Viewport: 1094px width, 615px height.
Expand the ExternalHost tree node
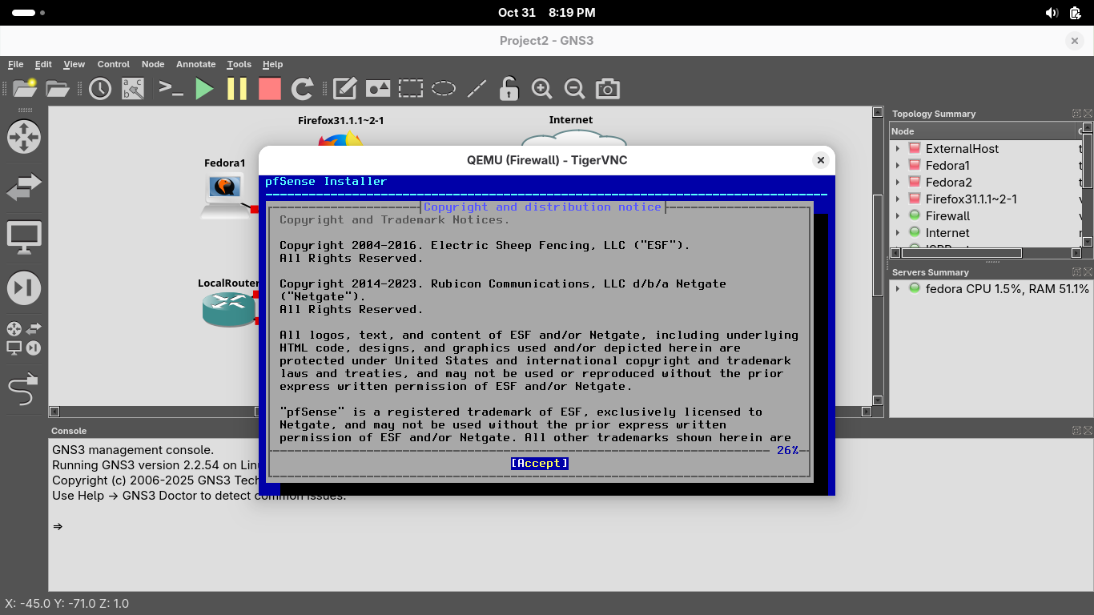point(898,149)
